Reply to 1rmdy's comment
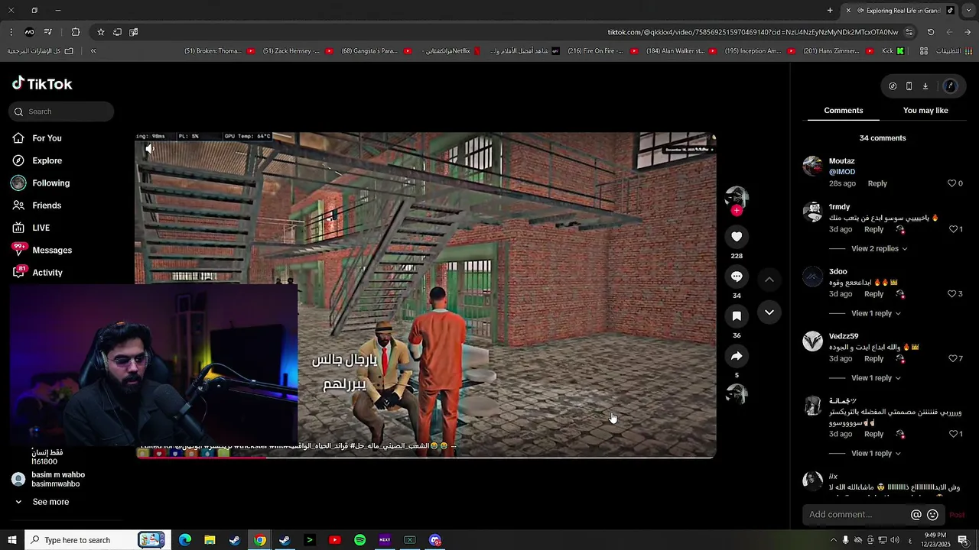The image size is (979, 550). [873, 229]
